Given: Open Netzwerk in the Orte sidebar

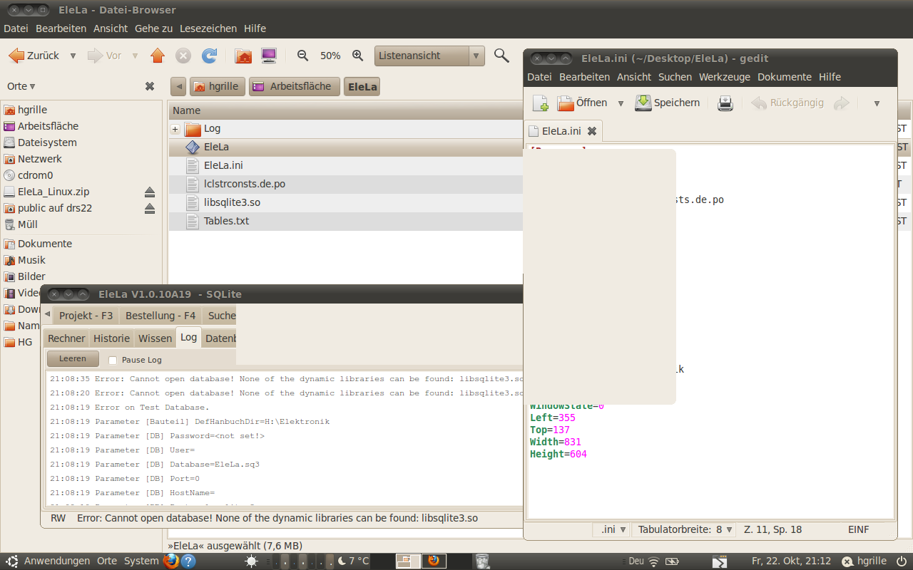Looking at the screenshot, I should (x=40, y=159).
